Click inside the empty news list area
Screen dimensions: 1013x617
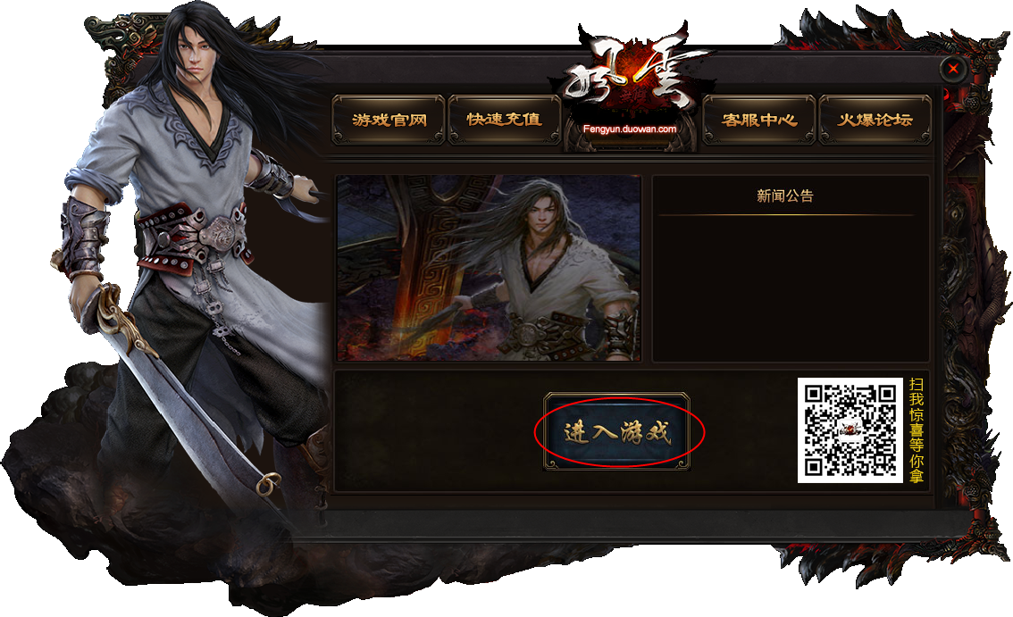790,288
